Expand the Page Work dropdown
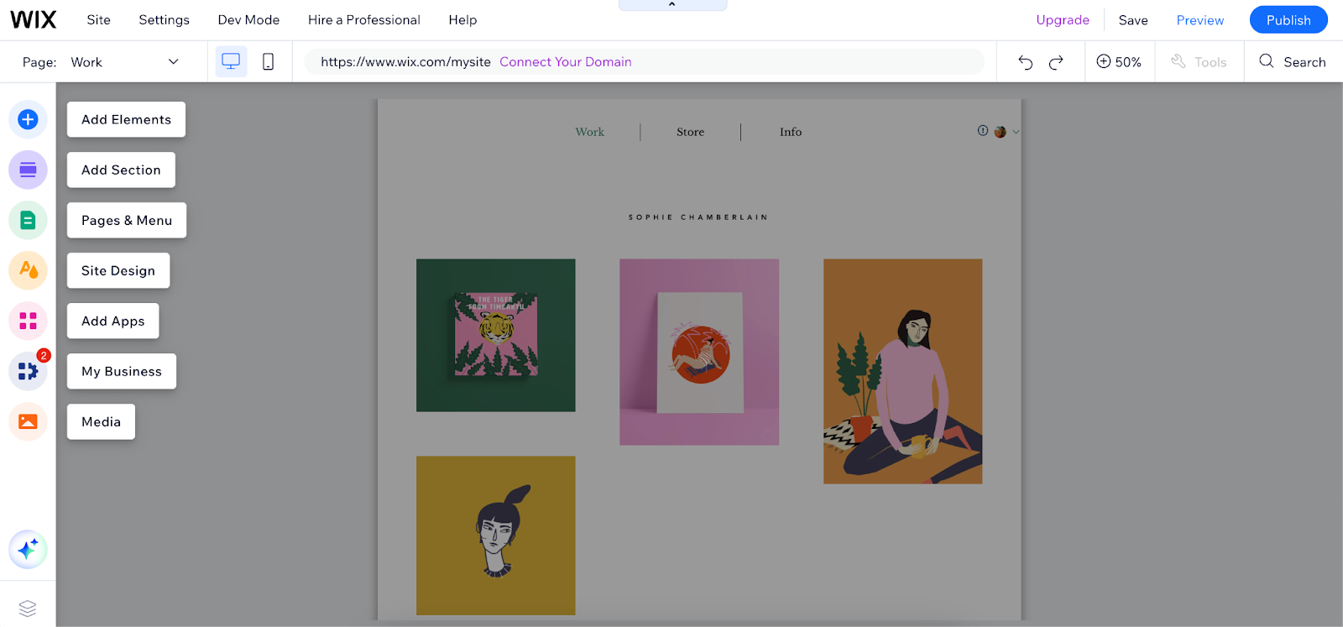The height and width of the screenshot is (627, 1343). coord(126,61)
